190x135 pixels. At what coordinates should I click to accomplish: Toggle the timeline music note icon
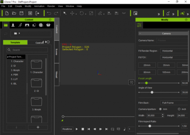point(124,129)
